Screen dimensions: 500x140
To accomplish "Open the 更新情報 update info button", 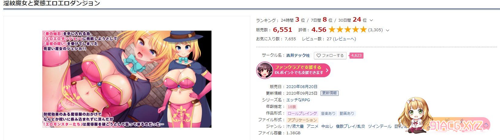I will (x=329, y=93).
